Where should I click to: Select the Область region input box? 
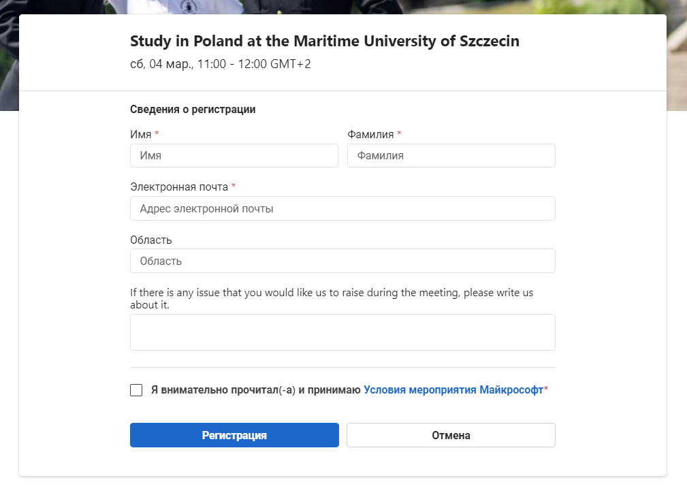tap(342, 261)
